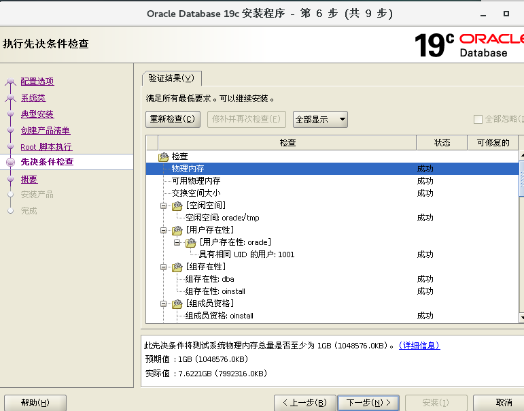Go to 概要 step link
Screen dimensions: 524x411
point(29,180)
